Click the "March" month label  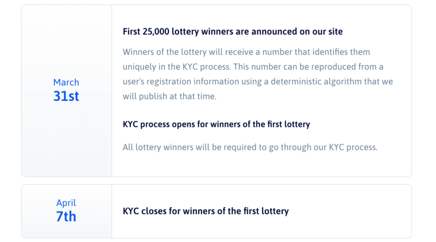click(x=66, y=82)
